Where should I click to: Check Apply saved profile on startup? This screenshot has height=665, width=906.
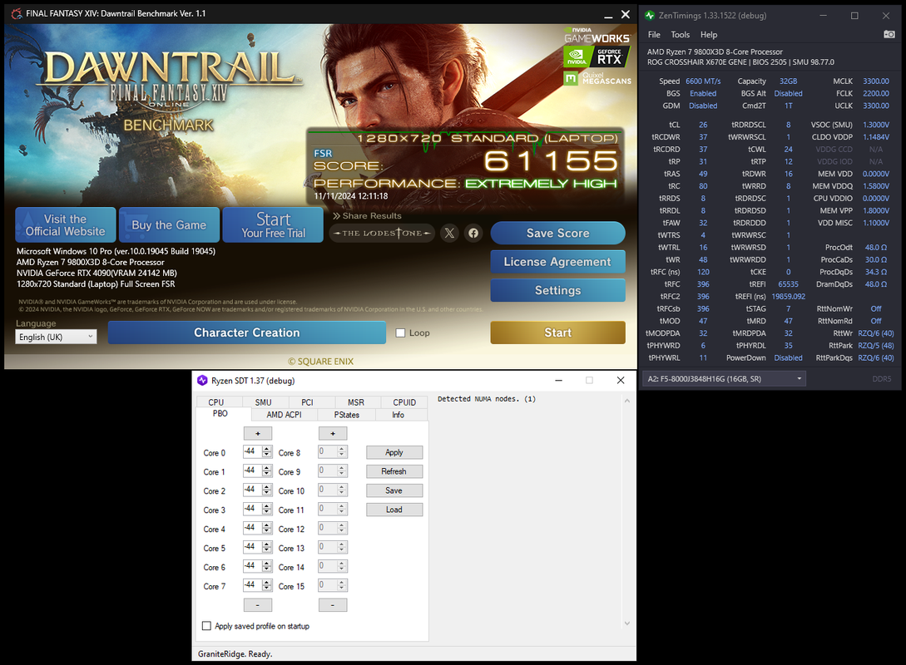(206, 626)
